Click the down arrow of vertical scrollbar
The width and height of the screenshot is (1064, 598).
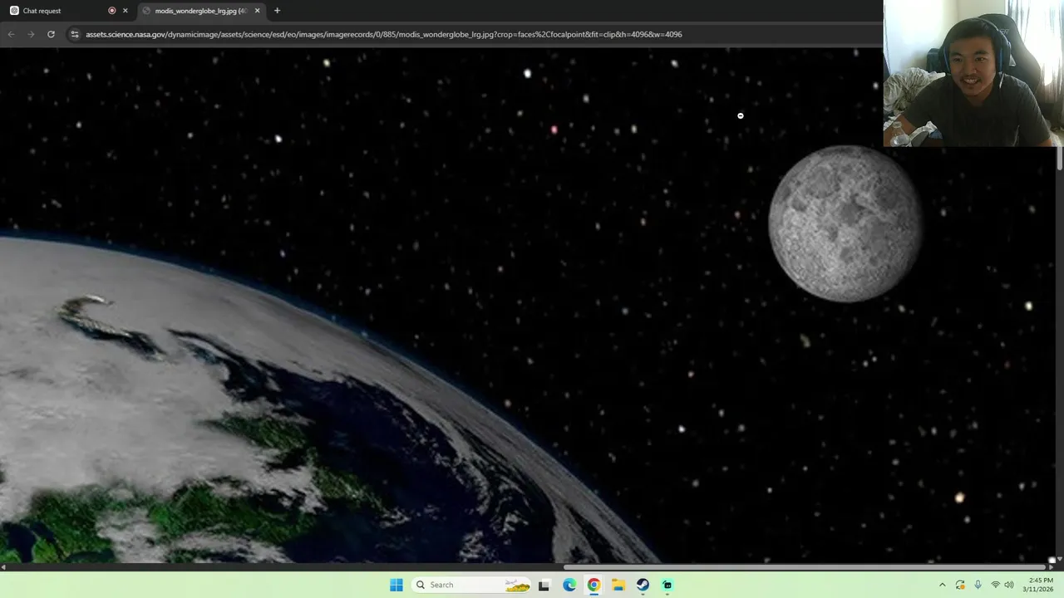pyautogui.click(x=1059, y=559)
